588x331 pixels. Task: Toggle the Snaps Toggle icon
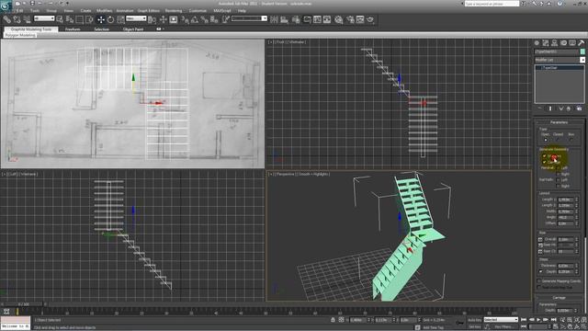tap(185, 19)
